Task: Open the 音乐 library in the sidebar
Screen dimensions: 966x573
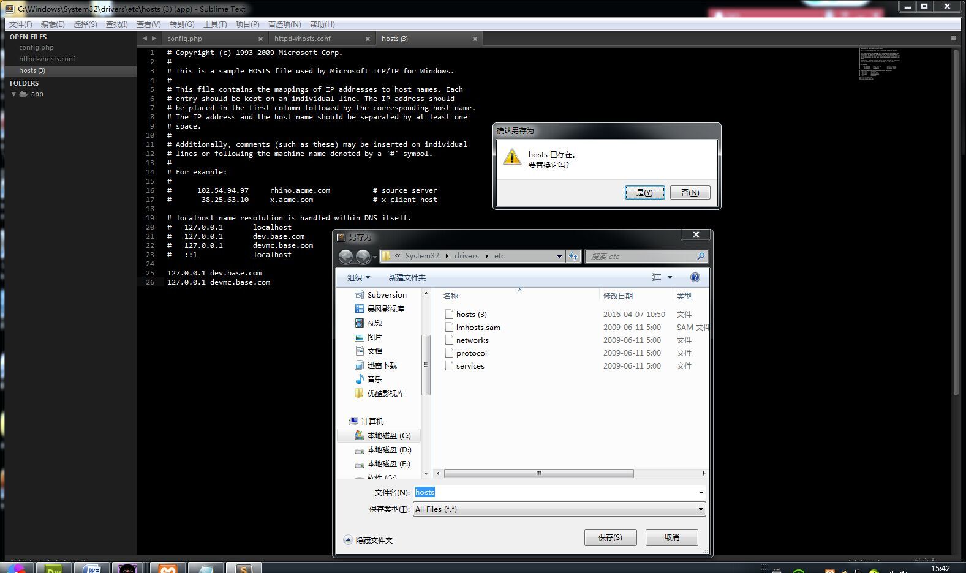Action: point(374,379)
